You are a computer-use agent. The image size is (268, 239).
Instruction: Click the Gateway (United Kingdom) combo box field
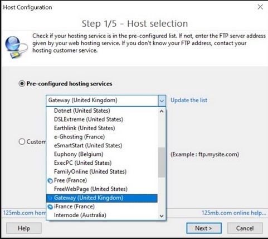(x=106, y=101)
